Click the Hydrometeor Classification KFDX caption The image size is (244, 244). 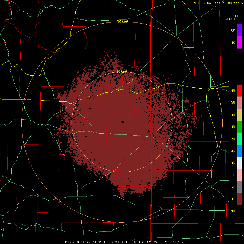point(123,242)
